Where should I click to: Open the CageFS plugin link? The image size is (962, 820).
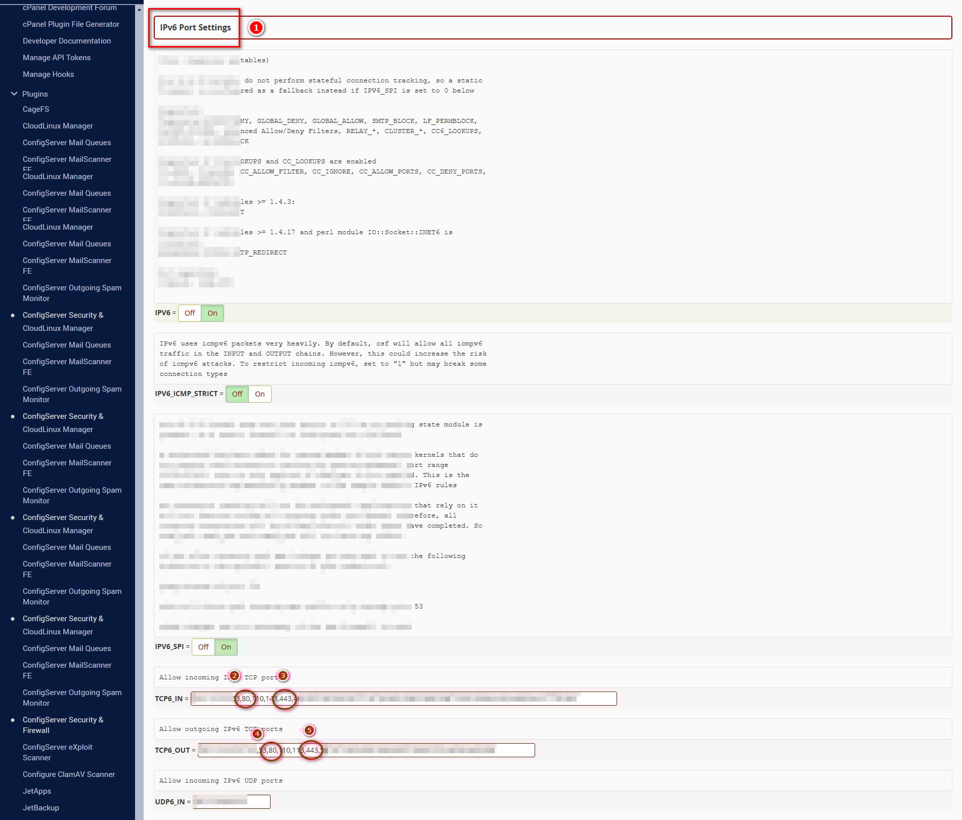coord(36,109)
